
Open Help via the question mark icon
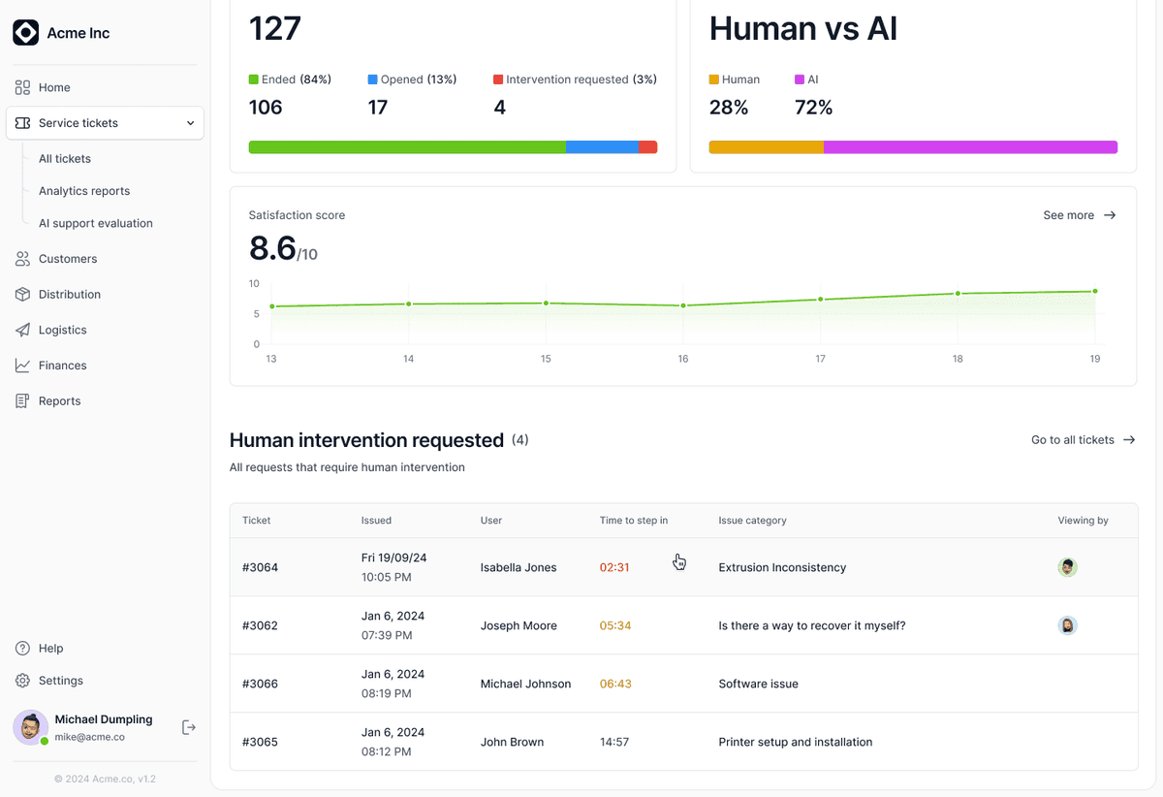22,648
